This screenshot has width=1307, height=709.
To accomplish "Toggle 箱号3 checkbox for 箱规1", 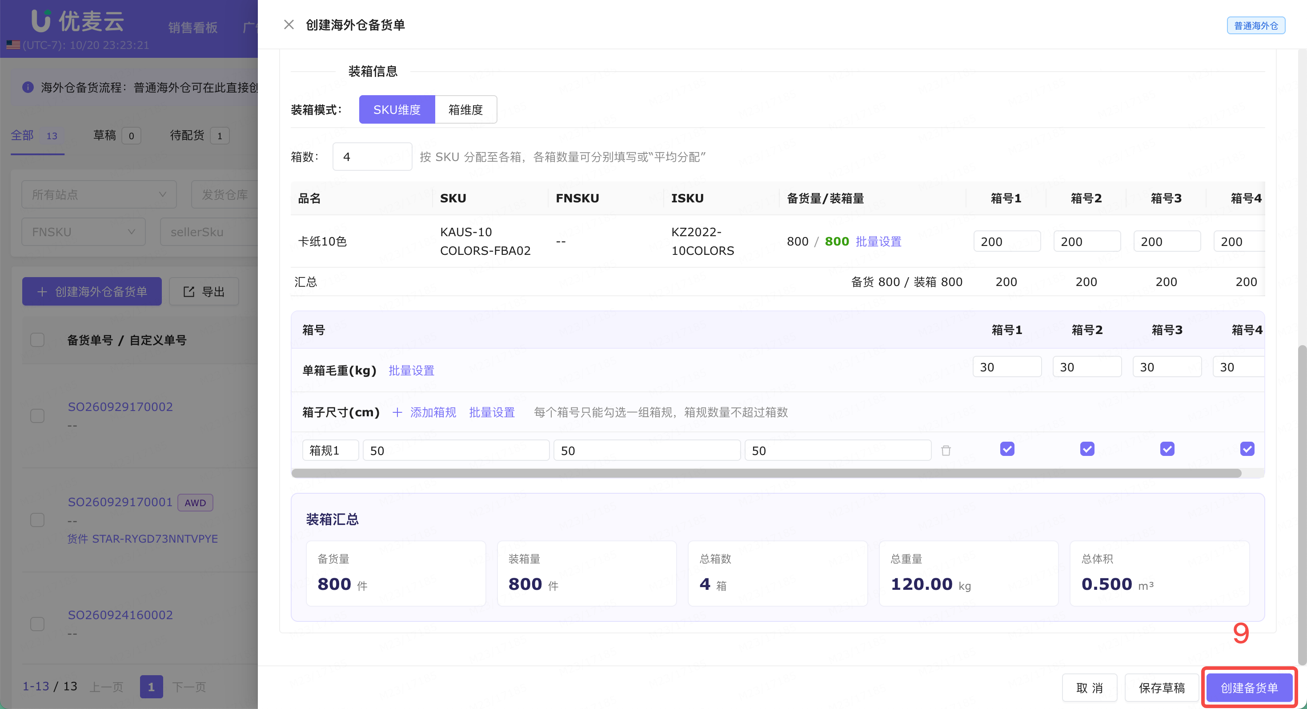I will pyautogui.click(x=1167, y=449).
